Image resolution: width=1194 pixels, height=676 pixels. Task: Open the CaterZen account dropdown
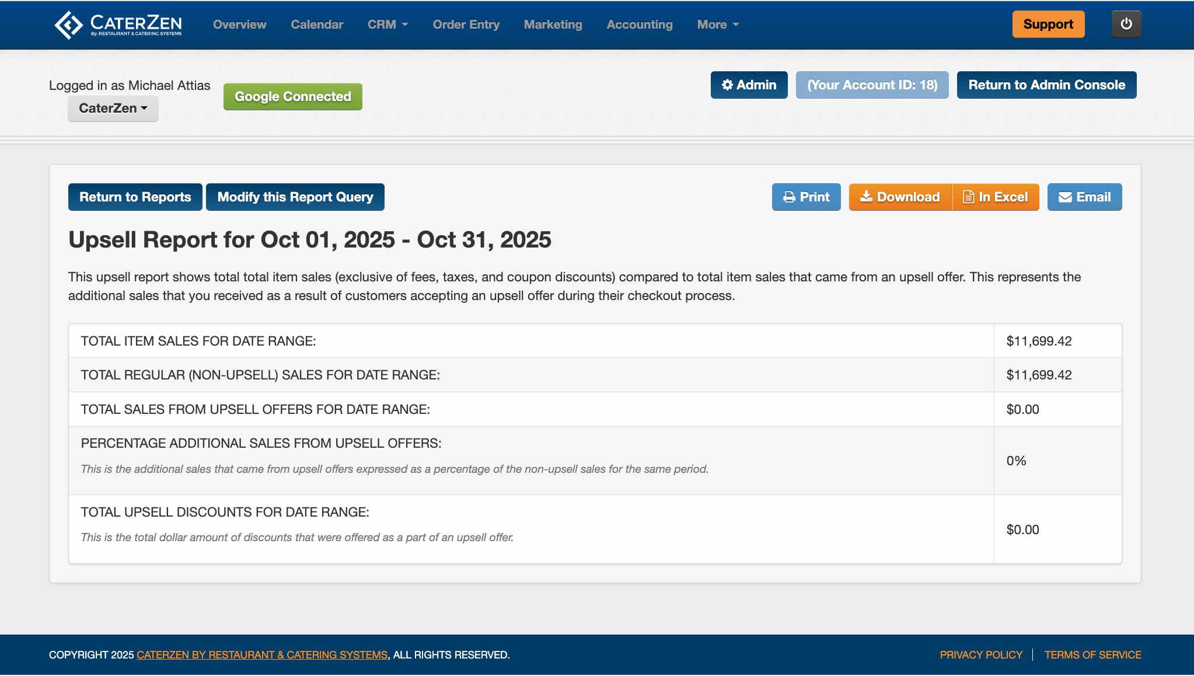(113, 109)
